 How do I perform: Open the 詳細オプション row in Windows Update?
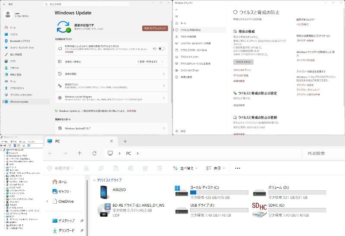click(111, 85)
